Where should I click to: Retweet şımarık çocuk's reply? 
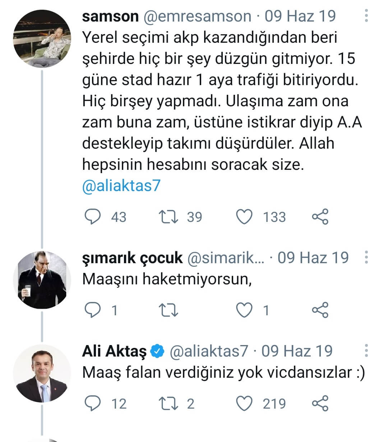click(x=168, y=310)
